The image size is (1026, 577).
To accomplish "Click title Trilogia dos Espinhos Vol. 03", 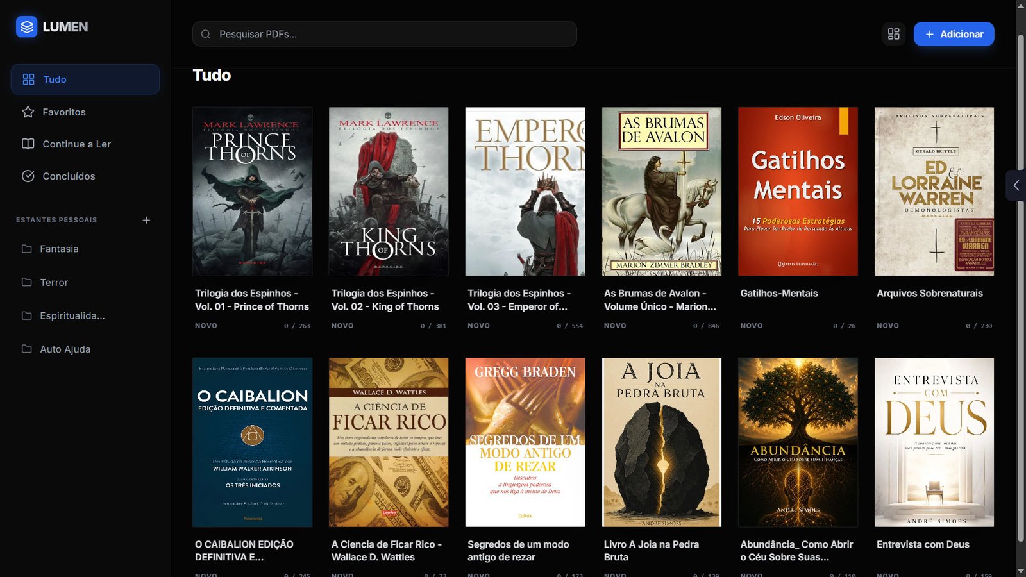I will 519,300.
